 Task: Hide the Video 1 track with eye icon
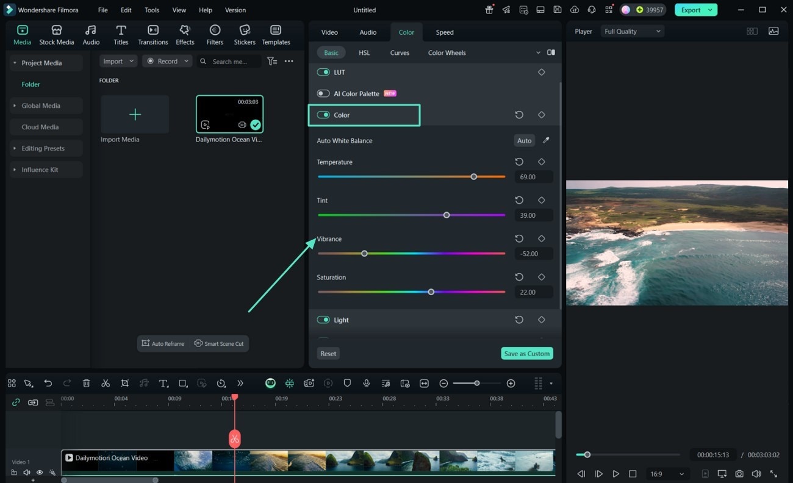(x=40, y=473)
